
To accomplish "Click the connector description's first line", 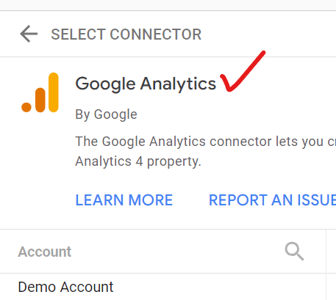I will pyautogui.click(x=205, y=142).
